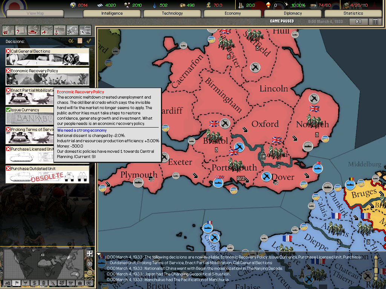Switch to partisan rifle map mode

[x=52, y=283]
